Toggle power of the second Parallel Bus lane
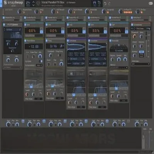Screen dimensions: 154x154 tap(25, 18)
